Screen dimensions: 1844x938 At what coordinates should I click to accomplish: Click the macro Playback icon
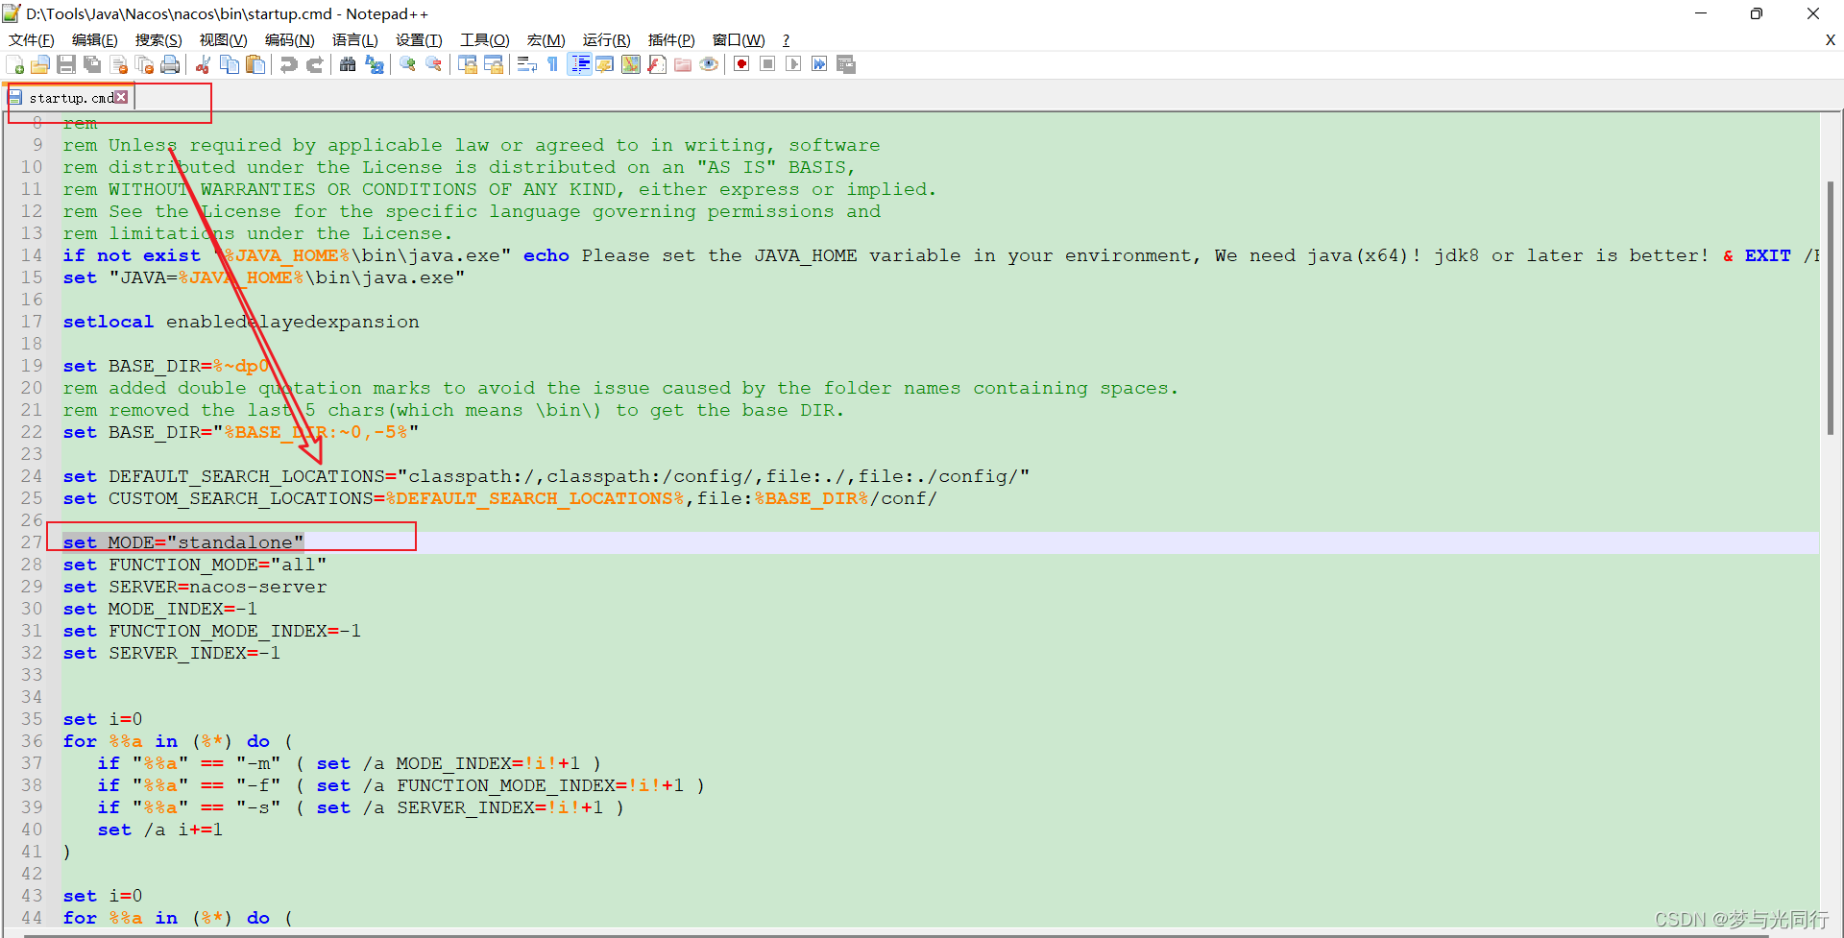793,64
